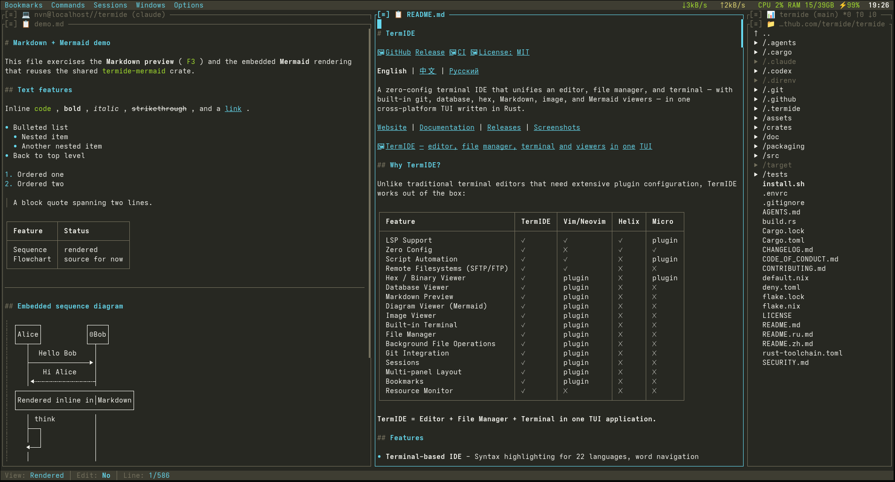Viewport: 895px width, 482px height.
Task: Switch to the 中文 README link
Action: click(428, 71)
